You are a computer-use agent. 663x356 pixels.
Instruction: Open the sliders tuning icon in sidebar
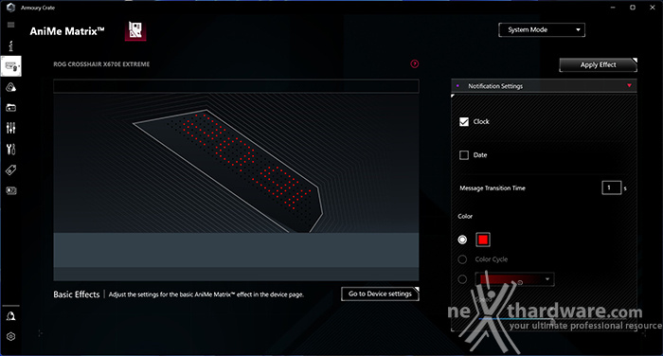(x=11, y=128)
